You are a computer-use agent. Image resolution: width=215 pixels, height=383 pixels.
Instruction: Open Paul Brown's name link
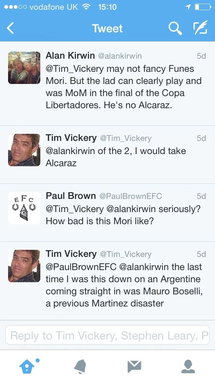click(71, 196)
